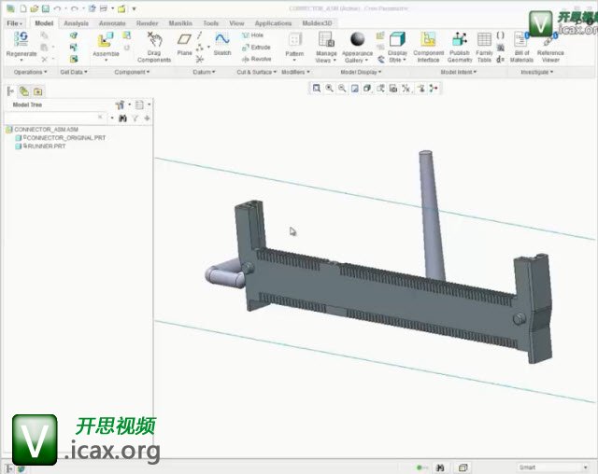
Task: Click the Zoom Out magnifier icon
Action: [342, 89]
